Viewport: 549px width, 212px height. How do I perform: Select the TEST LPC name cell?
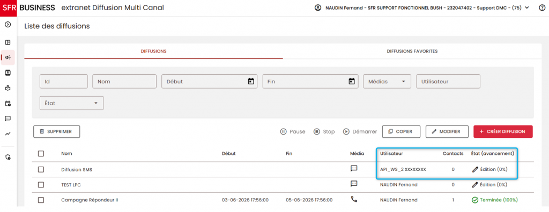point(71,185)
